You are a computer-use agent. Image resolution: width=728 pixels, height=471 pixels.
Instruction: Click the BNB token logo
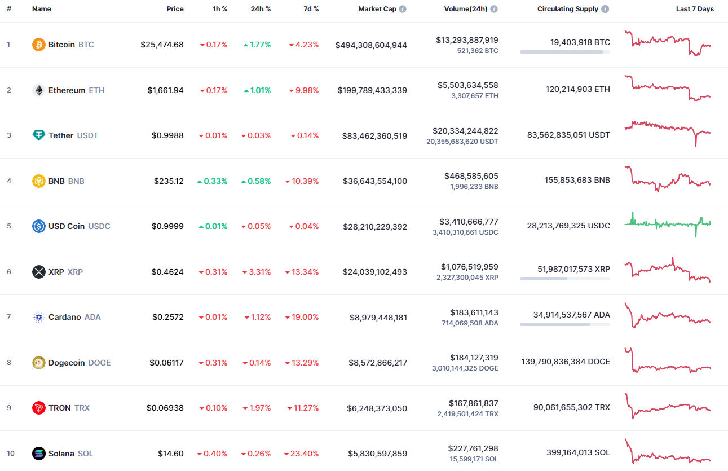[x=38, y=181]
